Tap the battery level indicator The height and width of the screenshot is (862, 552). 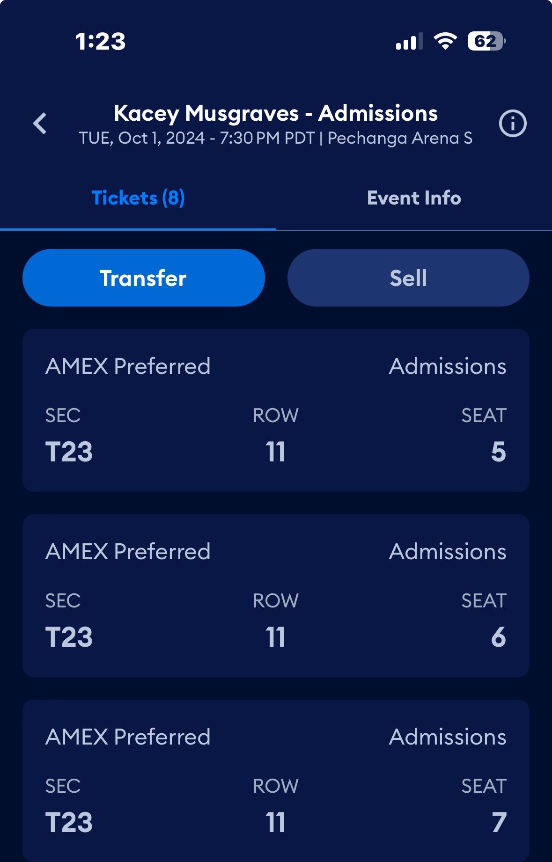coord(486,41)
